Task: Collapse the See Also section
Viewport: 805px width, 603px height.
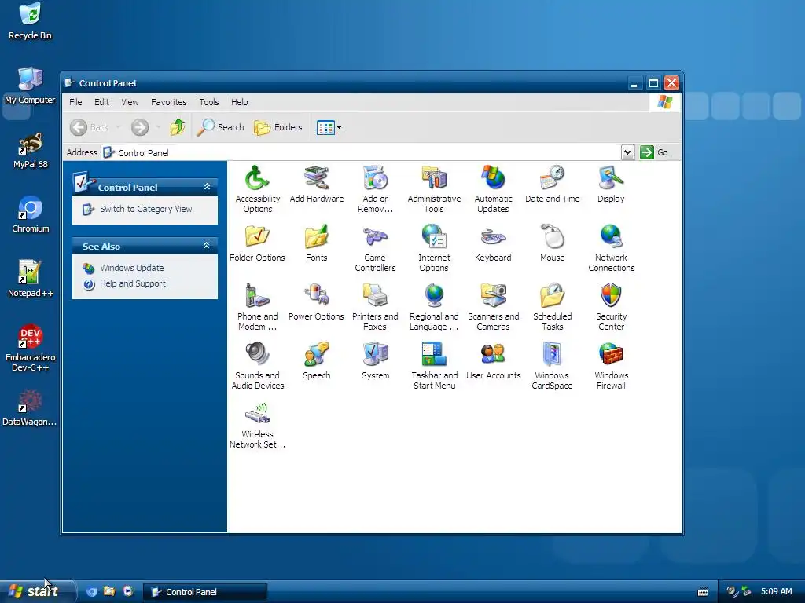Action: coord(207,246)
